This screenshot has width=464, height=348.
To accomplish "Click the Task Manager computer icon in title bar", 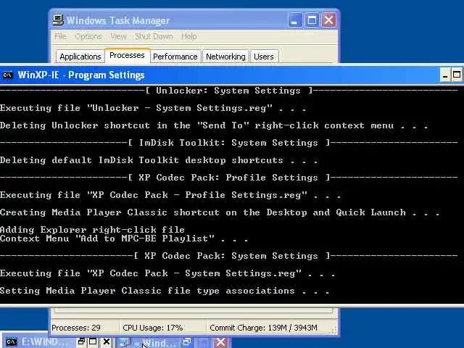I will [58, 20].
